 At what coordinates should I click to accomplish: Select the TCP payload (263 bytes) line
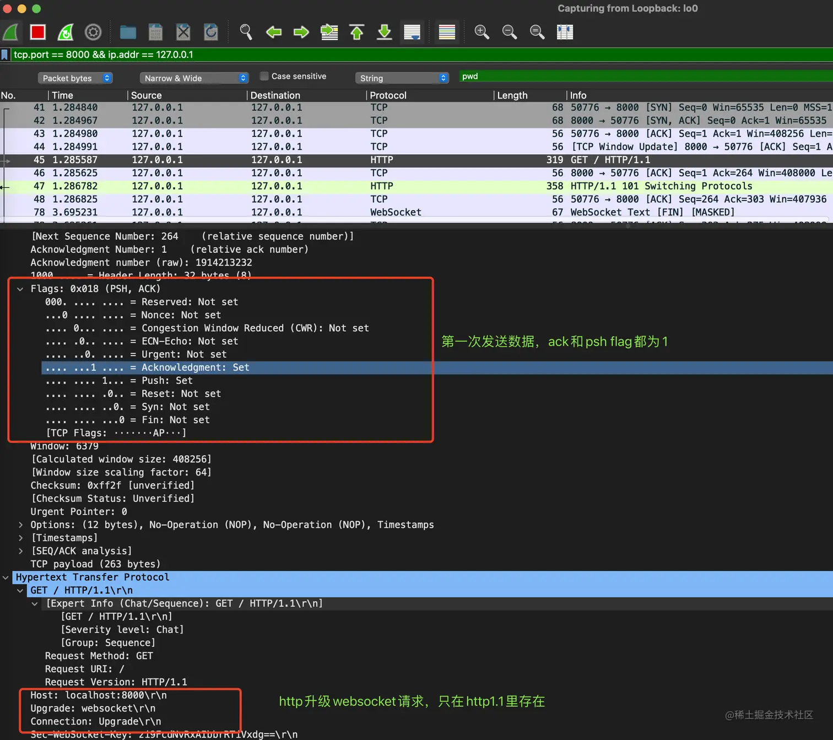pos(95,564)
